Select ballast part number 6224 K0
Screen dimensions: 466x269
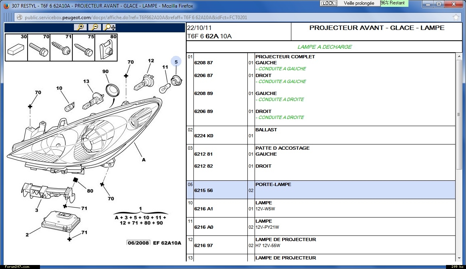[x=204, y=136]
